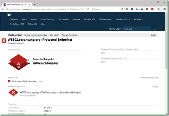Click Enable maintenance mode link
Screen dimensions: 169x116
point(36,35)
